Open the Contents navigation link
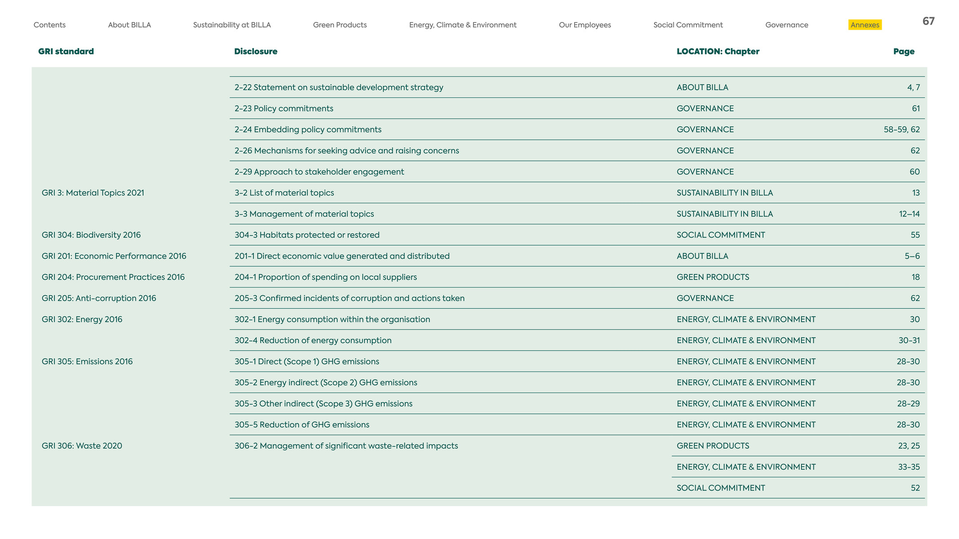 point(49,25)
